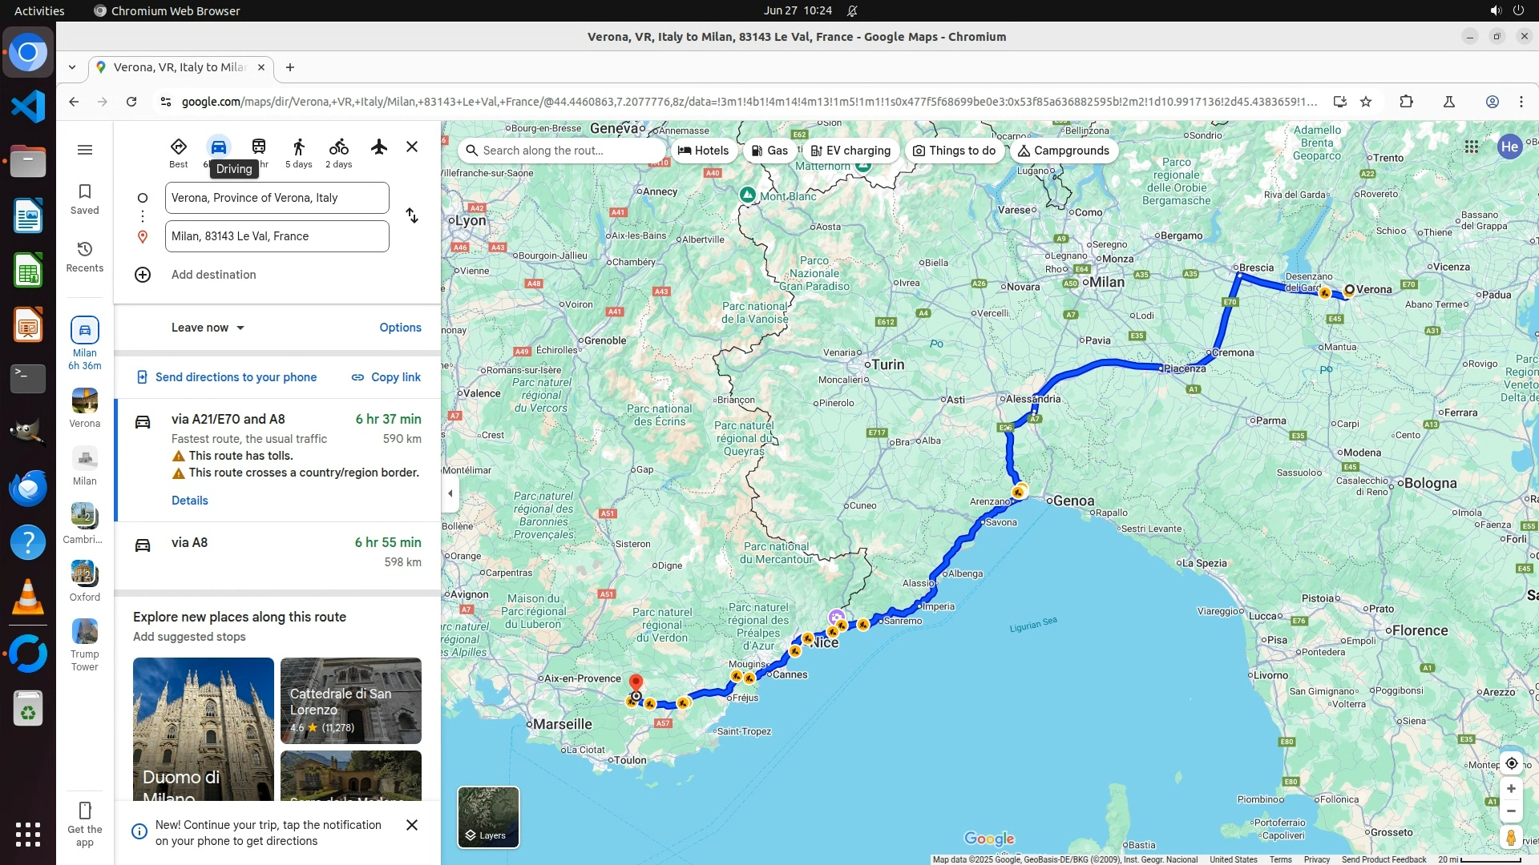Open route Details link
The width and height of the screenshot is (1539, 865).
(x=190, y=501)
